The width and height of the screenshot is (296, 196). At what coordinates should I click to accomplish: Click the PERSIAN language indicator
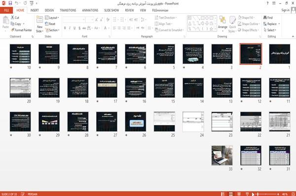[33, 194]
